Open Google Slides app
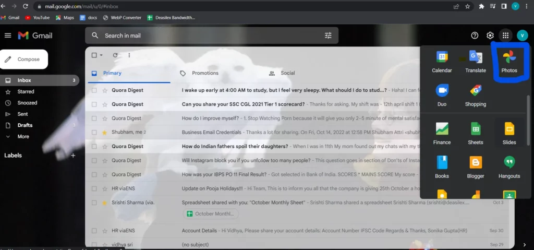This screenshot has height=250, width=534. coord(509,134)
